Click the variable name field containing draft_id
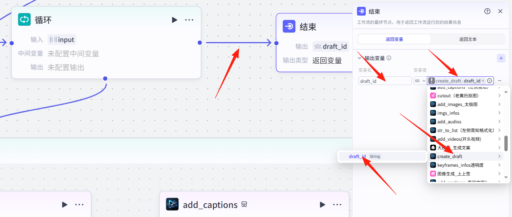Viewport: 512px width, 217px height. pyautogui.click(x=385, y=81)
